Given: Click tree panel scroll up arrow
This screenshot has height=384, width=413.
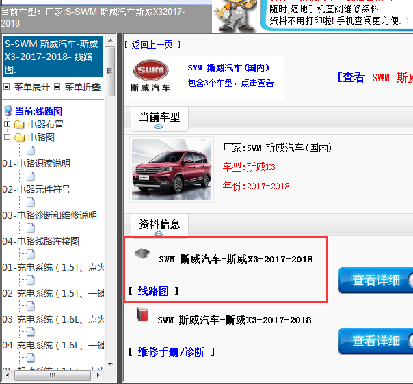Looking at the screenshot, I should 110,40.
